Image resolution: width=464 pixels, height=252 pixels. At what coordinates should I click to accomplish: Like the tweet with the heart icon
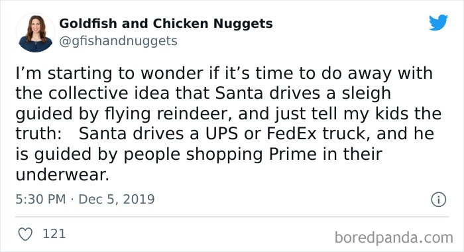pos(25,234)
